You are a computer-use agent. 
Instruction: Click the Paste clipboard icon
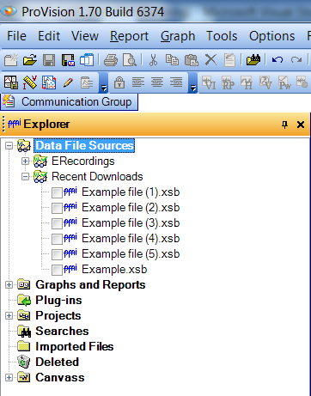192,60
